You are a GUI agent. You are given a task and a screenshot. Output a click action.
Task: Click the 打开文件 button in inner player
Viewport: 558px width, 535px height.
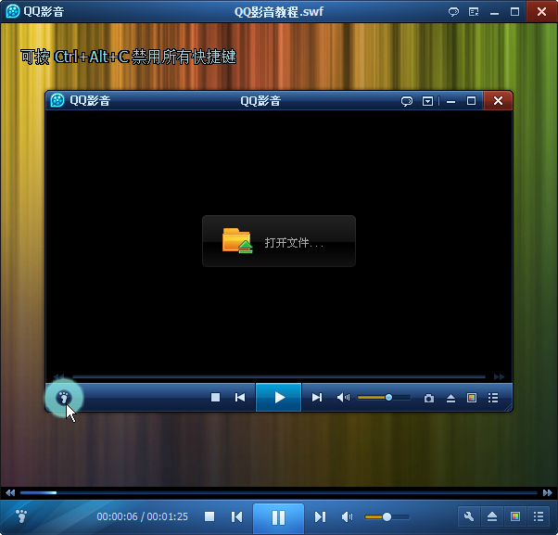point(279,241)
